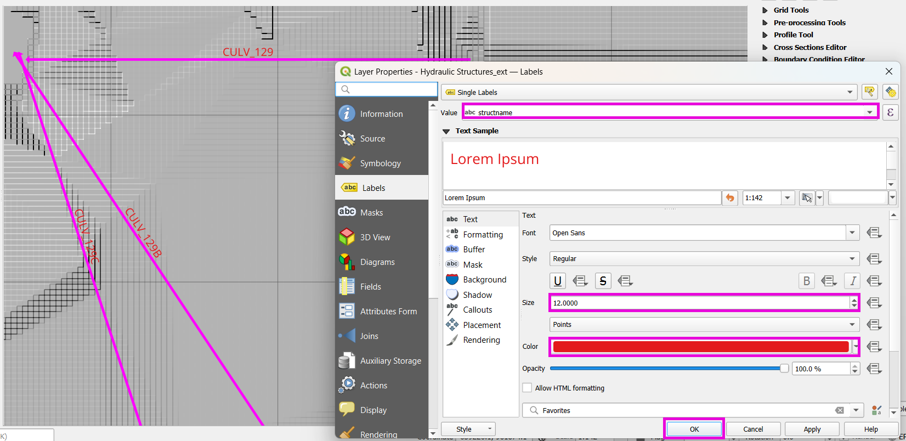Image resolution: width=906 pixels, height=441 pixels.
Task: Click data-defined override icon for Opacity
Action: click(x=874, y=369)
